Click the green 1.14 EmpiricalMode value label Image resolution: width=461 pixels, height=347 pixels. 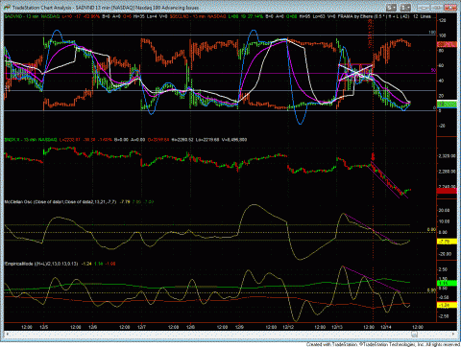pos(447,283)
